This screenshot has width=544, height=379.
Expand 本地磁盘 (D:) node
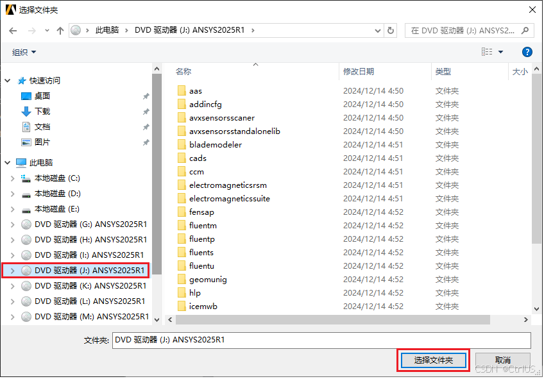click(x=12, y=194)
